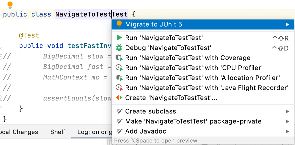
Task: Click the Allocation Profiler icon
Action: (x=119, y=77)
